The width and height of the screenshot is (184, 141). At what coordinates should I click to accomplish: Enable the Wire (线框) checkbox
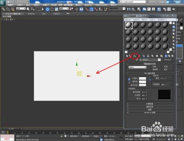point(151,66)
